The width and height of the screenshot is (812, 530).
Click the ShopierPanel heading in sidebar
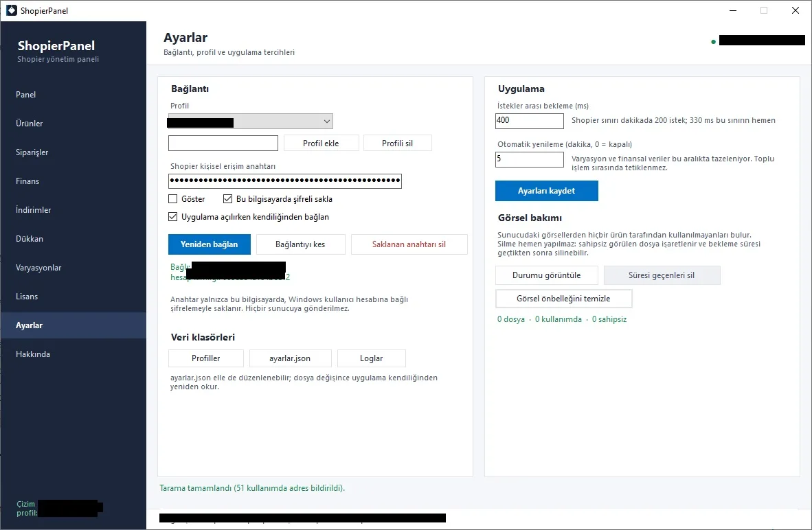(x=56, y=45)
